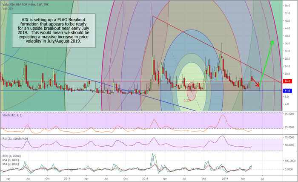Click the 28.0 price axis label

point(287,59)
